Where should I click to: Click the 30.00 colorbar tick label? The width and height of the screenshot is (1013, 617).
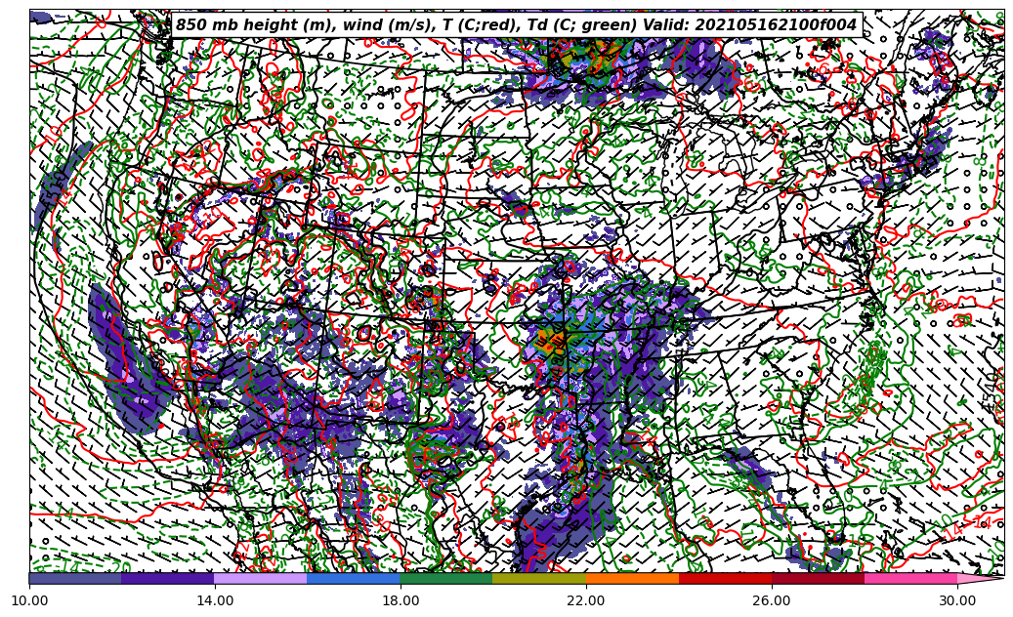[x=957, y=600]
